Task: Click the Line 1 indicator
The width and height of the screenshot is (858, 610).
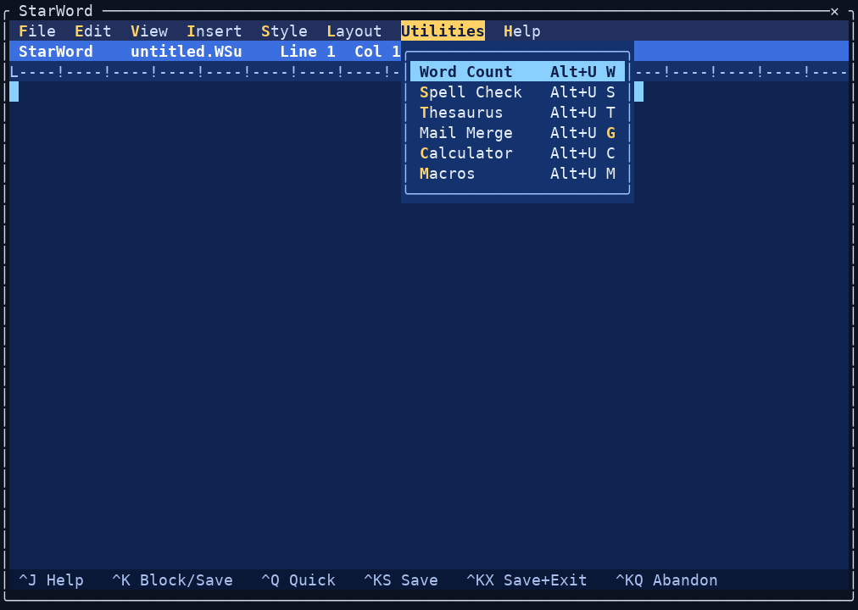Action: click(308, 52)
